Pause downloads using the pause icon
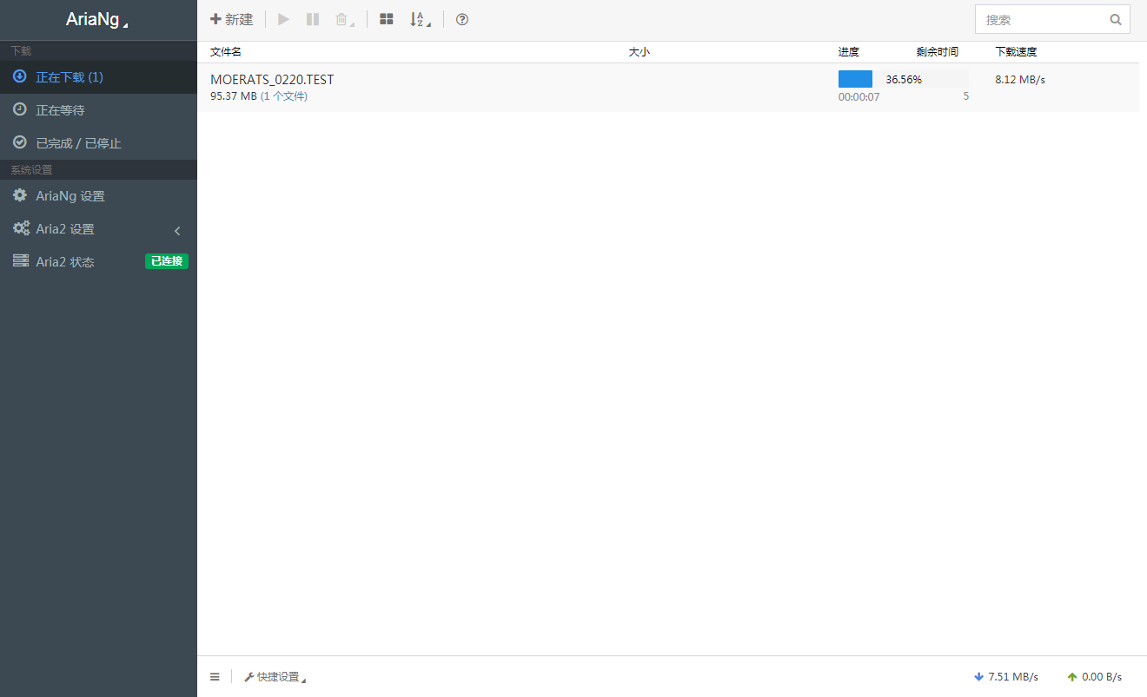The height and width of the screenshot is (697, 1147). (313, 19)
